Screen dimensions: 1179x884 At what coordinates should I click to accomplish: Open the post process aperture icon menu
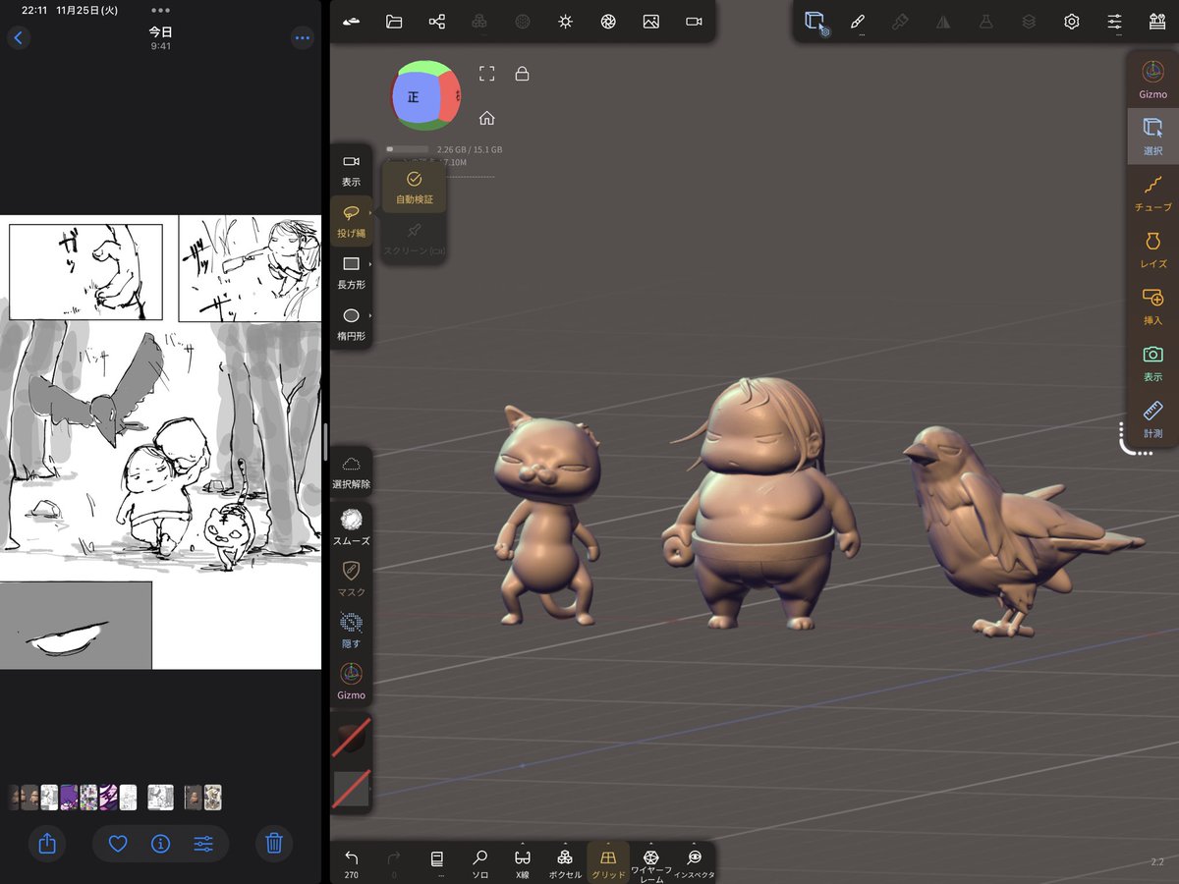pyautogui.click(x=608, y=22)
